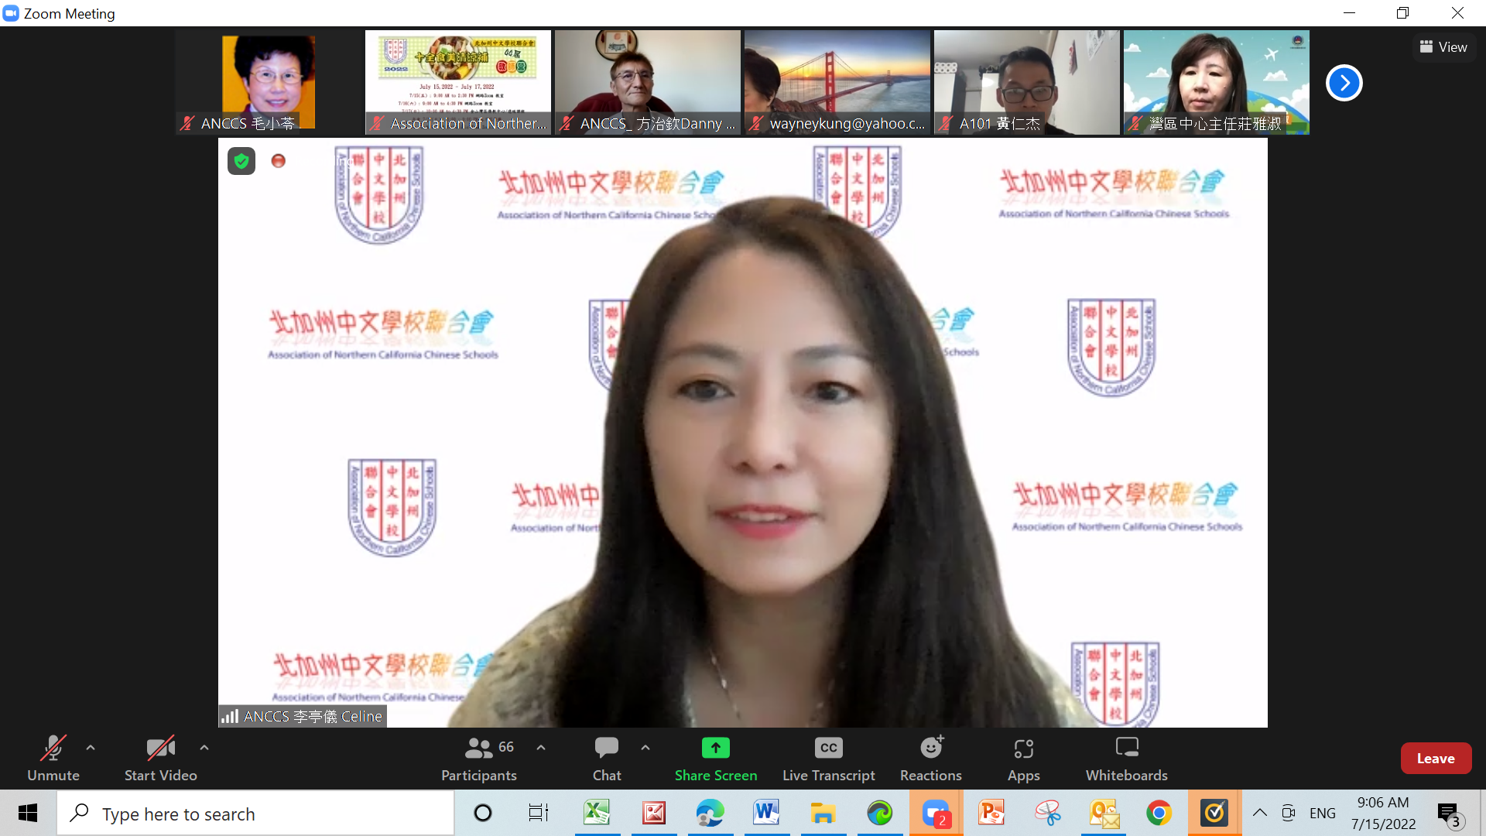Click the taskbar search box
This screenshot has width=1486, height=836.
(x=255, y=814)
